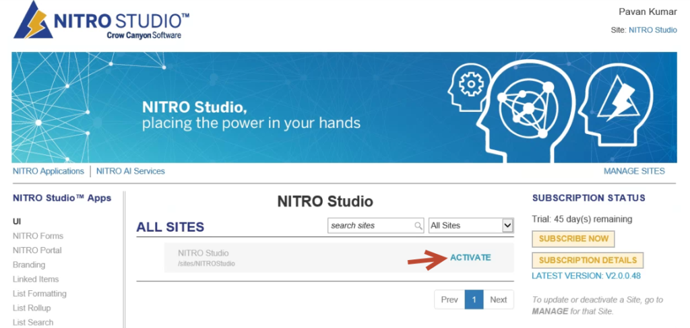
Task: Open the All Sites dropdown
Action: (x=471, y=226)
